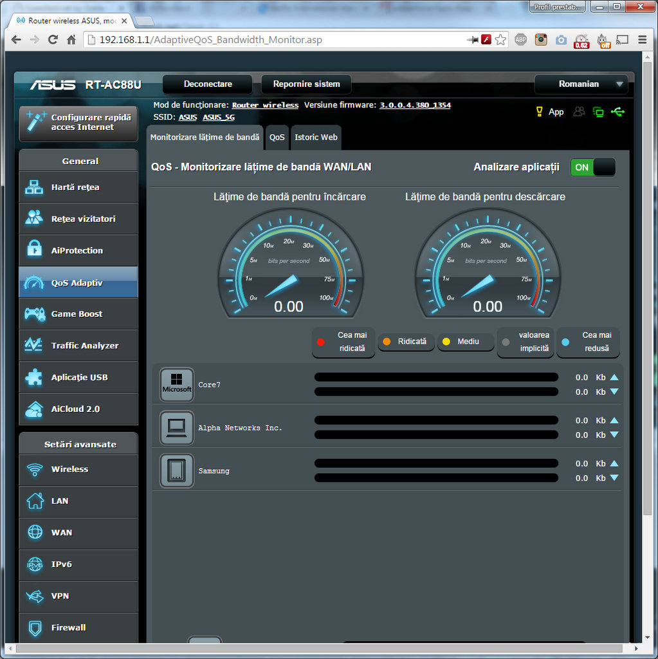This screenshot has height=659, width=658.
Task: Click the green USB status icon
Action: coord(617,112)
